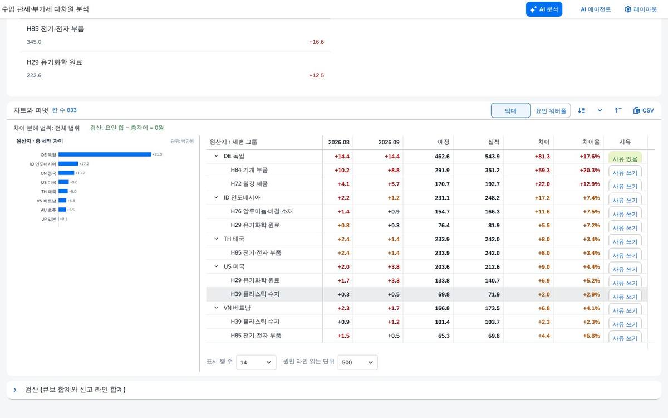Click the 2026.08 column header

tap(338, 142)
